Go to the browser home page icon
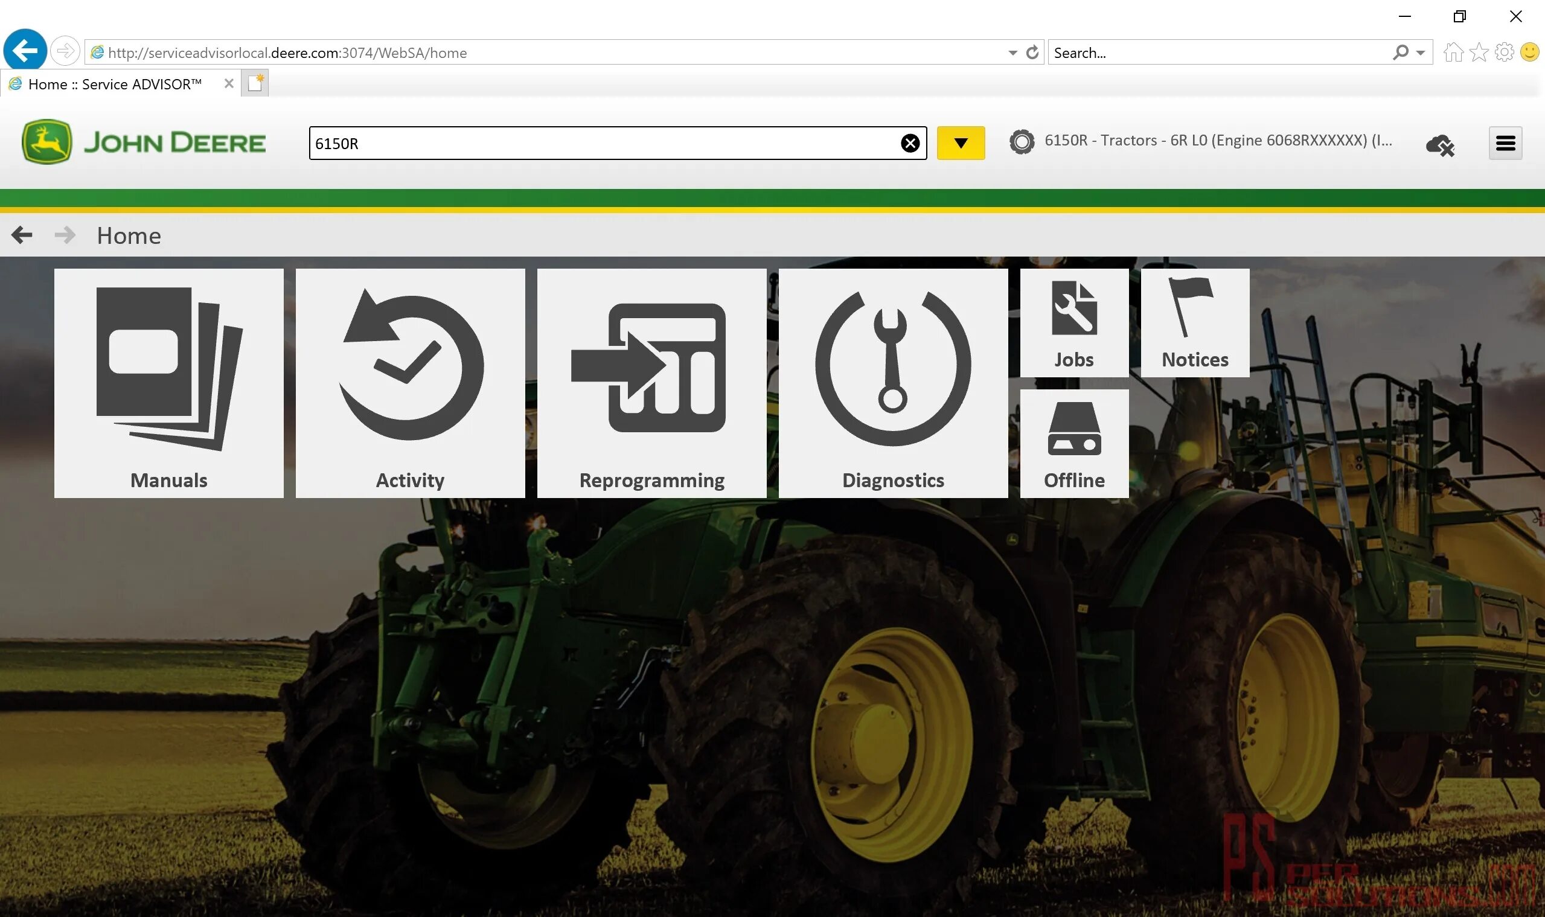The image size is (1545, 917). pos(1453,52)
